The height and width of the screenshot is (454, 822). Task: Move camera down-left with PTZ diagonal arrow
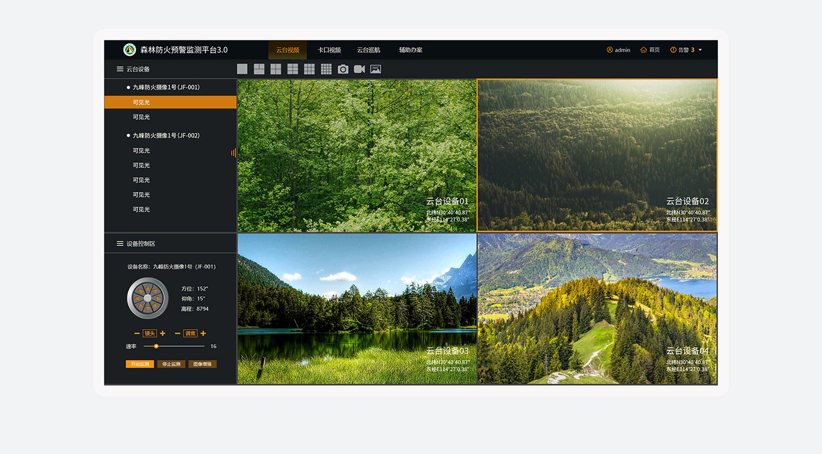pyautogui.click(x=141, y=305)
